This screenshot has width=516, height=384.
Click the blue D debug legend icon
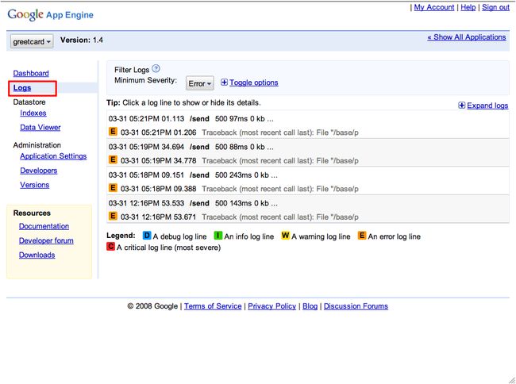pos(147,236)
